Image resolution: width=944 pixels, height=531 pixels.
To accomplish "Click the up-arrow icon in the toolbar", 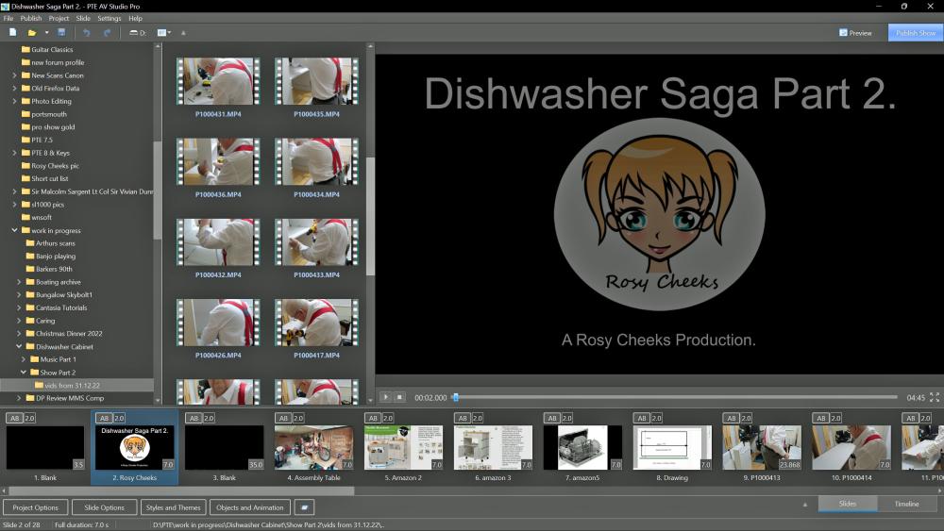I will (184, 32).
